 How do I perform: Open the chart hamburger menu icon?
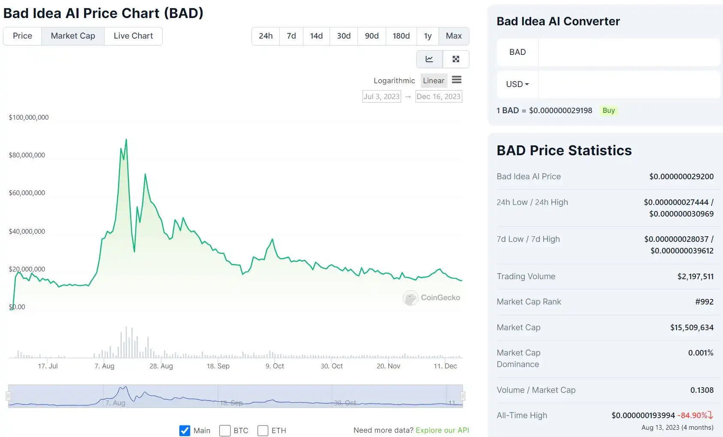457,80
